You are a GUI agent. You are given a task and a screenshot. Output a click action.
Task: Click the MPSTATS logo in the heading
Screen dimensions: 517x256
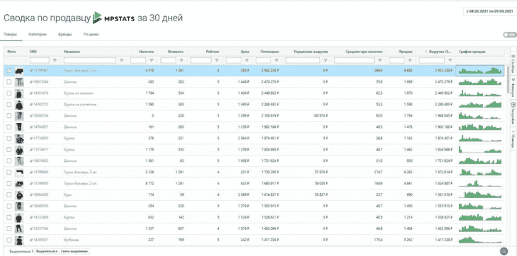coord(113,18)
